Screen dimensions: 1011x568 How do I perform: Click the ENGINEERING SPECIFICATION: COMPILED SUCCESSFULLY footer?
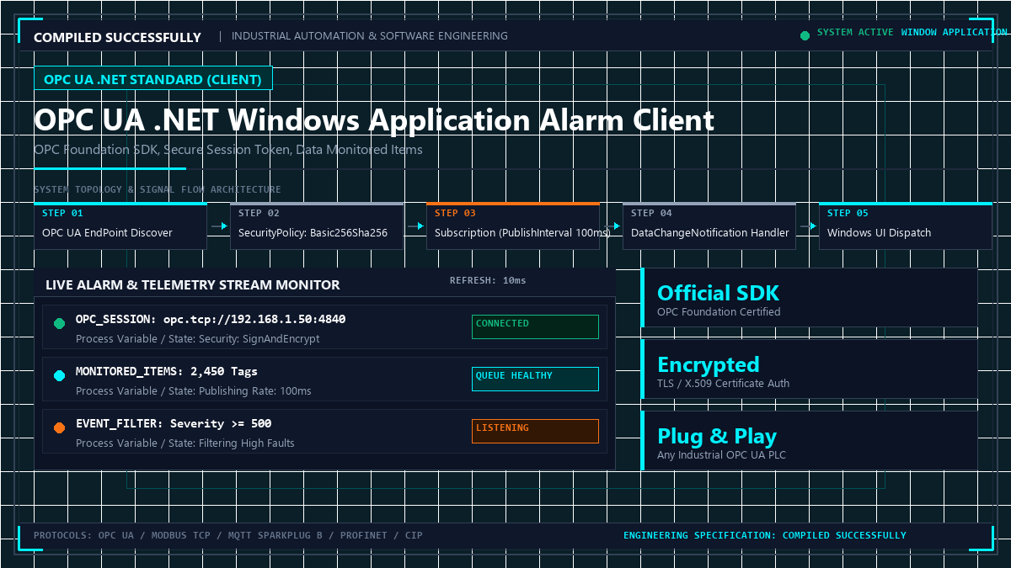point(765,535)
